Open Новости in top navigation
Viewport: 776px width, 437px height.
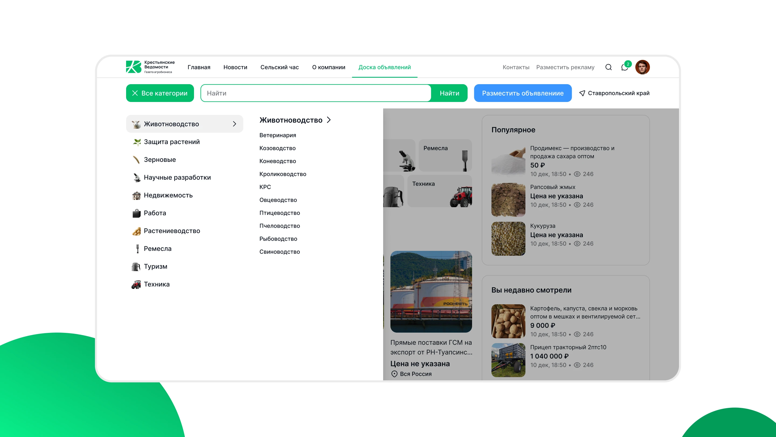235,67
